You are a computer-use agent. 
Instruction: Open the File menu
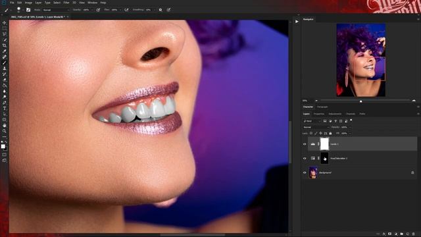[12, 3]
